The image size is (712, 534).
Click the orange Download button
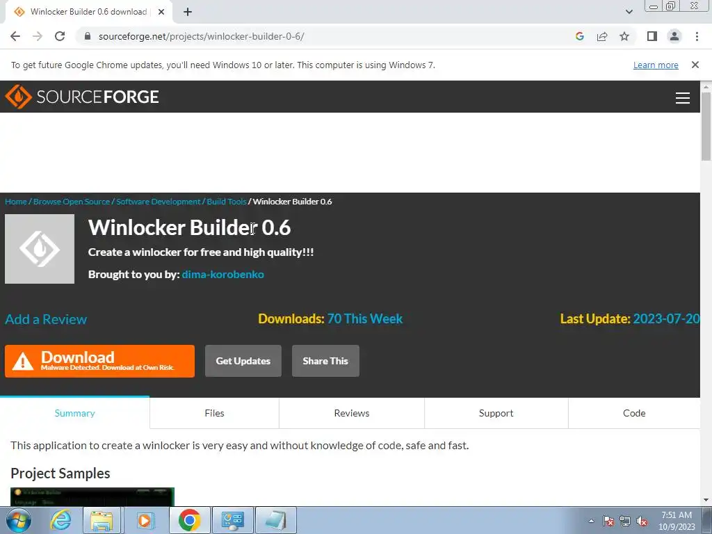99,361
